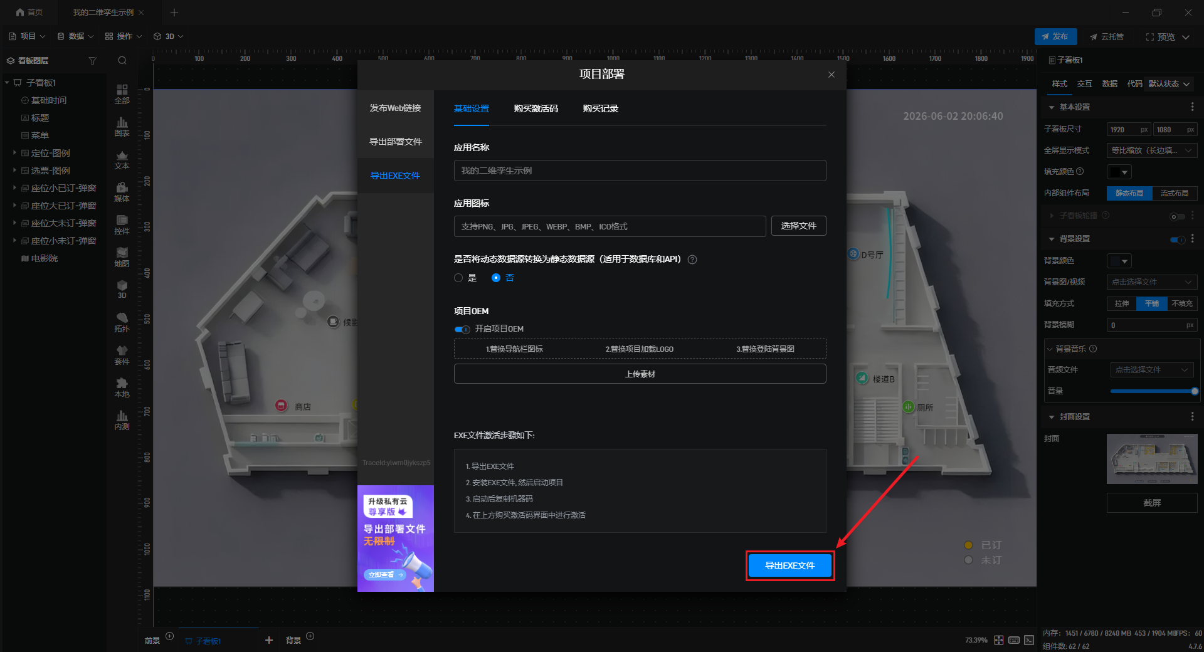Click the fit-to-screen icon in status bar
This screenshot has height=652, width=1204.
pos(999,640)
